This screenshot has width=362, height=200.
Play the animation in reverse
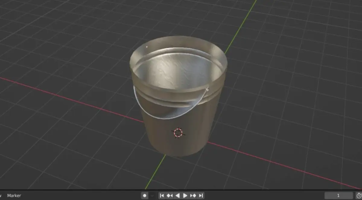pos(177,195)
